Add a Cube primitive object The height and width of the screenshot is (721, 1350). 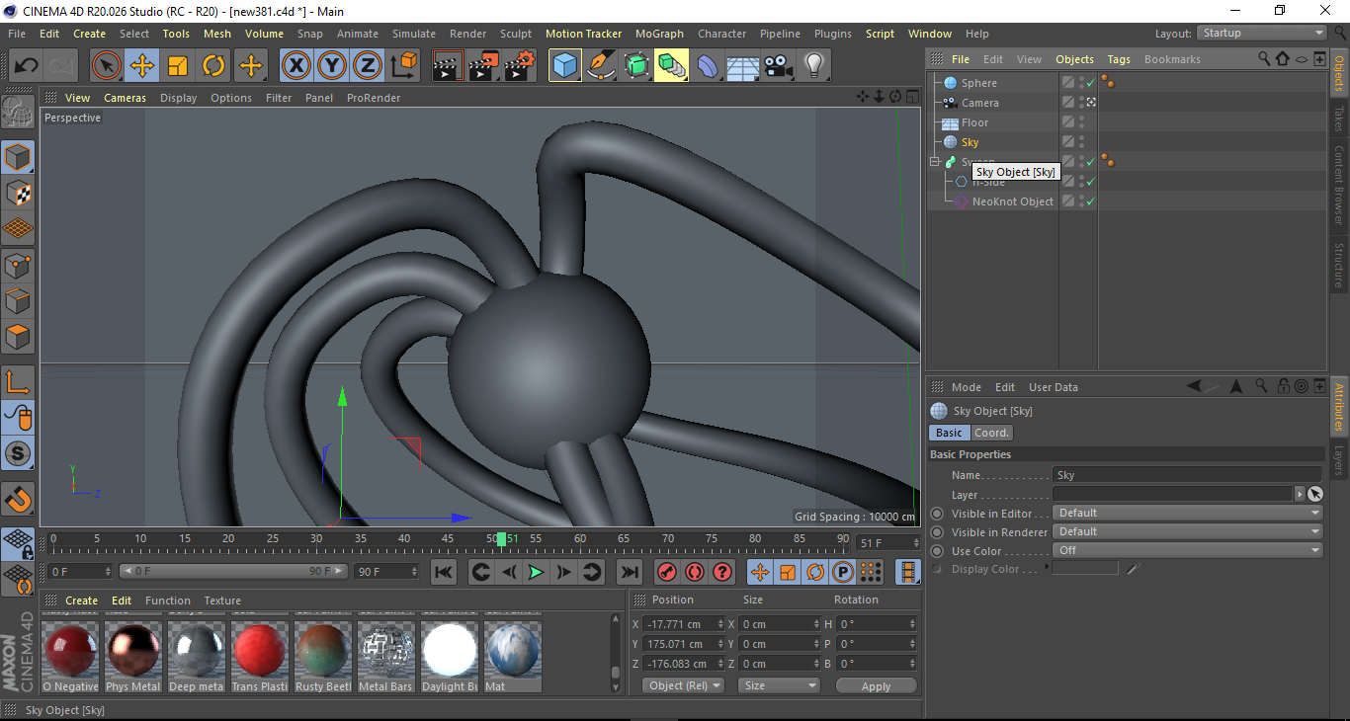[x=564, y=66]
